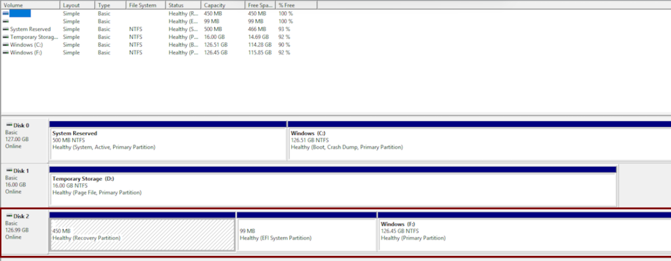Click the Disk 0 drive icon

point(9,125)
